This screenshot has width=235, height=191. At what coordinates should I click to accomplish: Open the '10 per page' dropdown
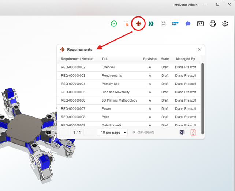pyautogui.click(x=112, y=132)
